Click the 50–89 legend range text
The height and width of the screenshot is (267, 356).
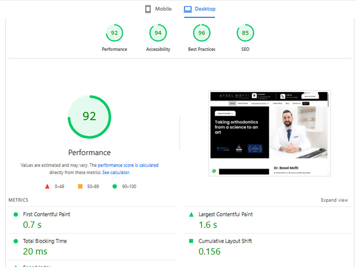(93, 187)
